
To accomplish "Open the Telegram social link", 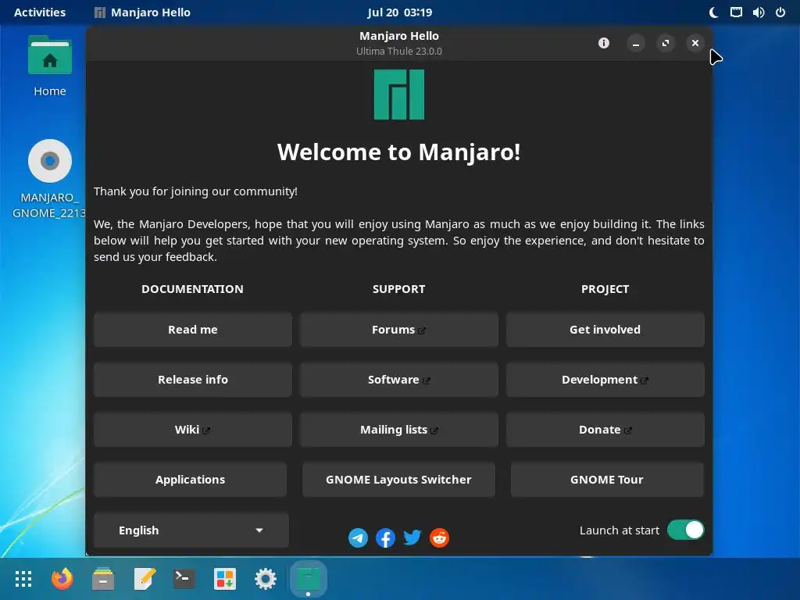I will click(358, 537).
